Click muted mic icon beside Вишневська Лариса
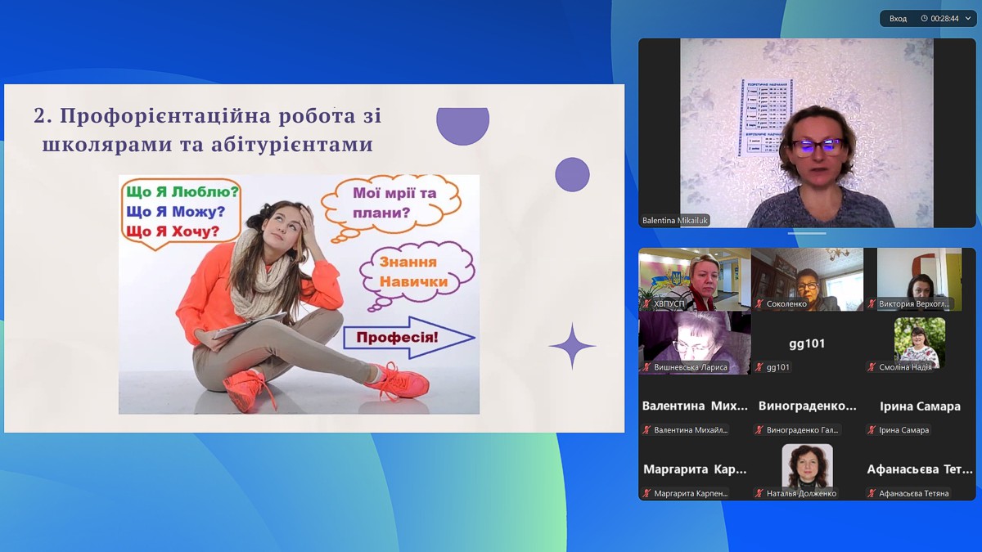The width and height of the screenshot is (982, 552). (x=647, y=367)
